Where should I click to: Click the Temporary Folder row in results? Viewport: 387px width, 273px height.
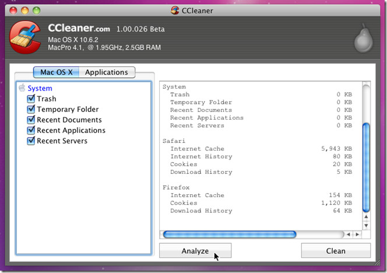[261, 102]
